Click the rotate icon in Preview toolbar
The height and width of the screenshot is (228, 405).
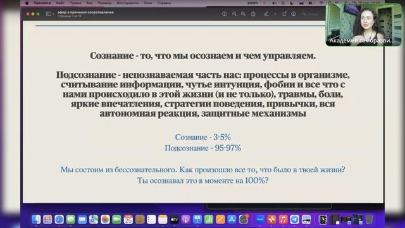[x=284, y=14]
